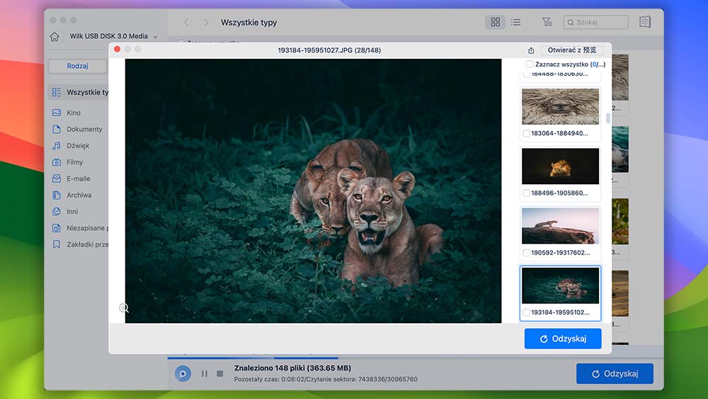
Task: Click the Niezapisane category icon
Action: (x=57, y=228)
